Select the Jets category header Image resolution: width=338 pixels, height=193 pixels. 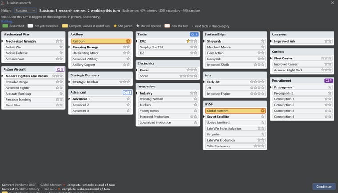coord(235,75)
